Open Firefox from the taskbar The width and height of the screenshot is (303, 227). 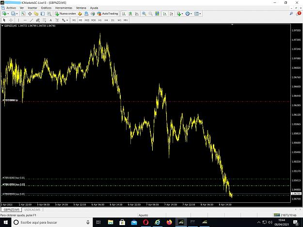pos(169,222)
